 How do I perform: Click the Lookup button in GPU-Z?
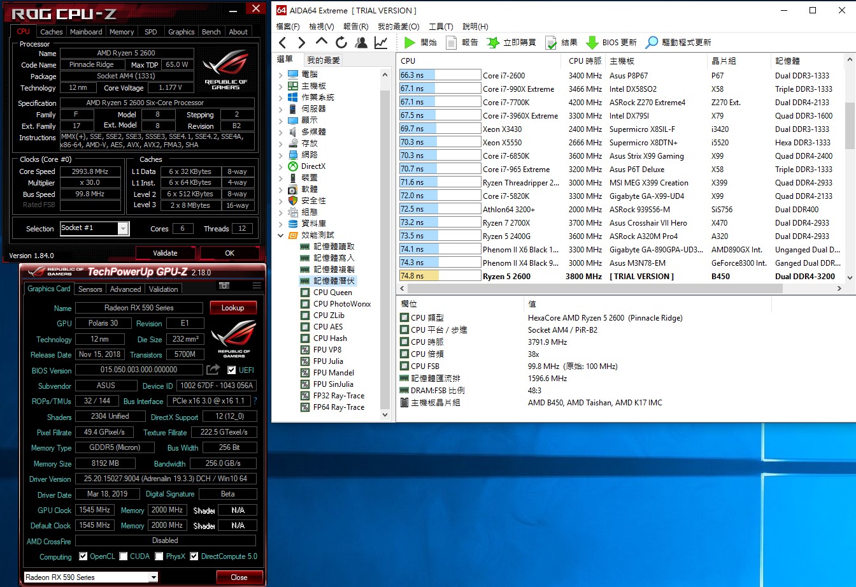(x=232, y=308)
